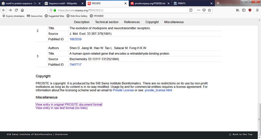Open prosite_license.html link

tap(158, 90)
